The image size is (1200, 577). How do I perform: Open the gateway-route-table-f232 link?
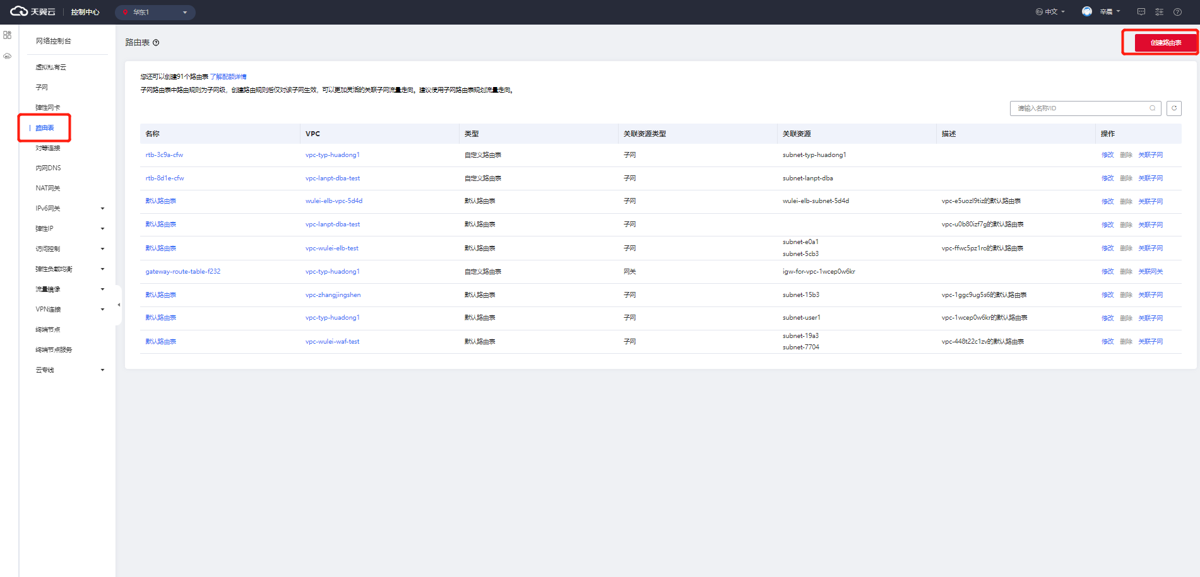(x=183, y=272)
